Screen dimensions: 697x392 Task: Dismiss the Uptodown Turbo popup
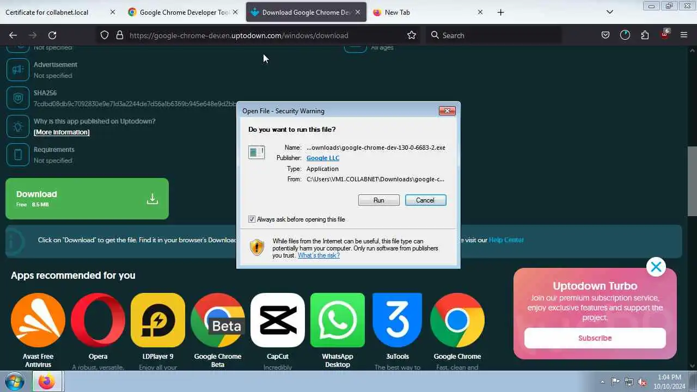click(x=656, y=267)
